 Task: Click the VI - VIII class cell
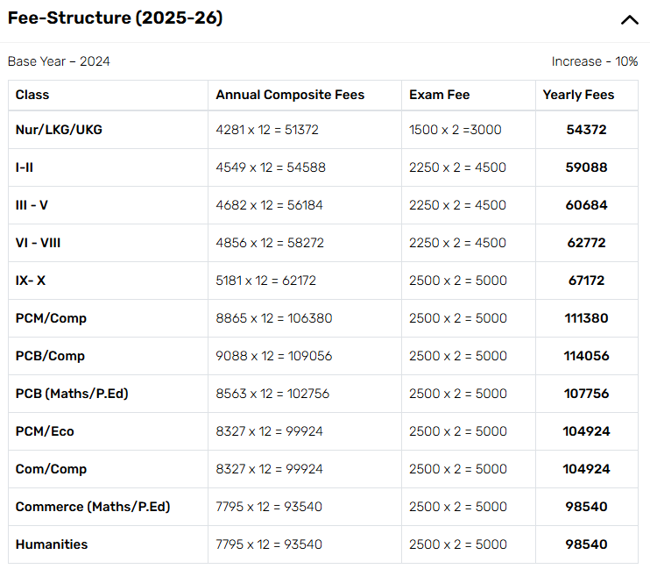38,243
